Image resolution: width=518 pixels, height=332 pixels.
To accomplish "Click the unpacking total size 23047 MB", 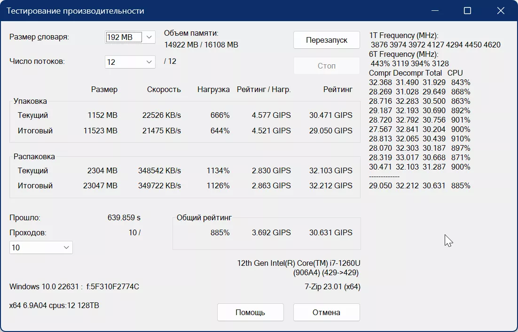I will click(x=101, y=185).
